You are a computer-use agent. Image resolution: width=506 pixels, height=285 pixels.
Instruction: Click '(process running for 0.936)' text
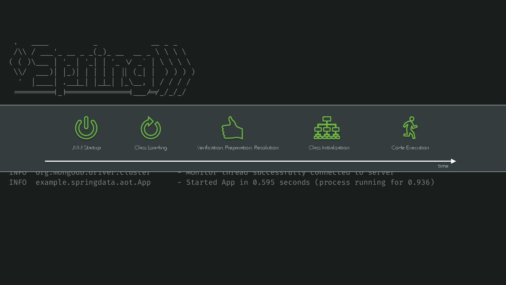pos(375,182)
